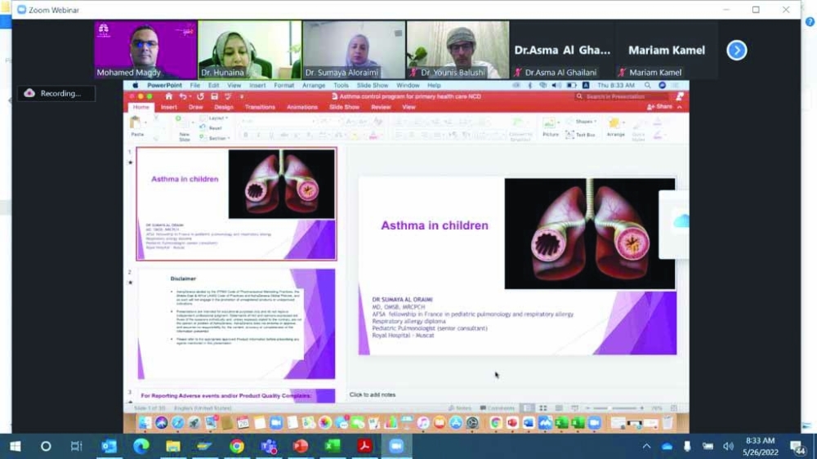
Task: Launch Finder from the macOS dock
Action: tap(145, 423)
